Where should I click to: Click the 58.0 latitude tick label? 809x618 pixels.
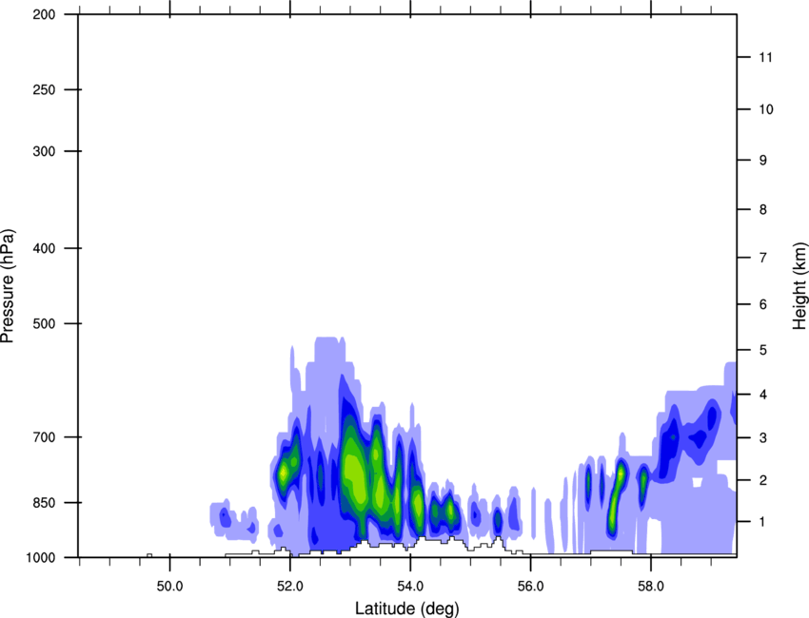click(651, 587)
